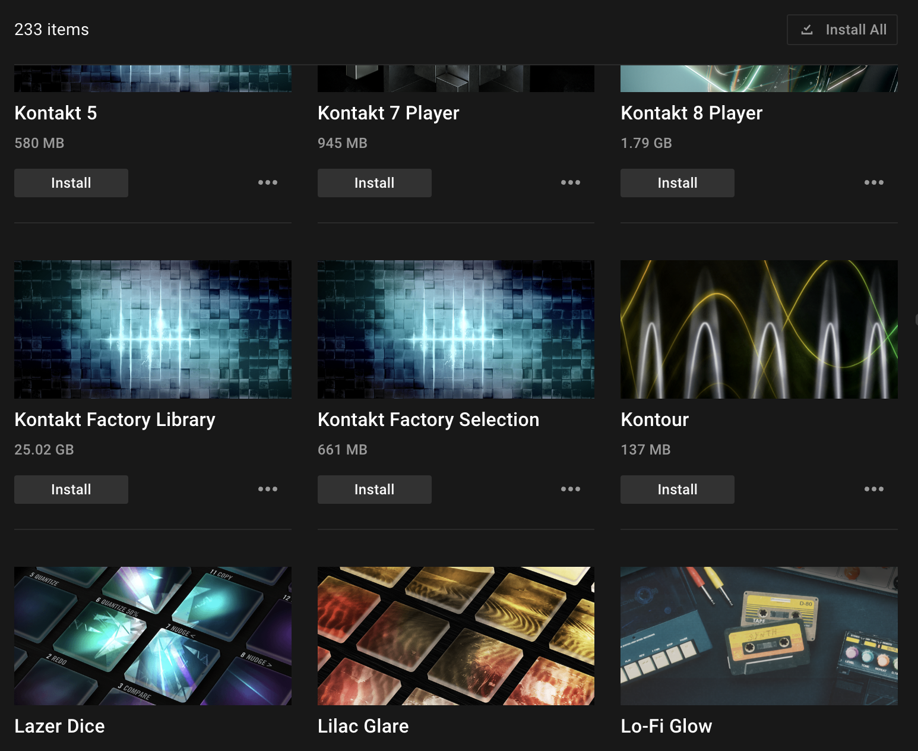Open more options for Kontakt 5
918x751 pixels.
coord(268,182)
